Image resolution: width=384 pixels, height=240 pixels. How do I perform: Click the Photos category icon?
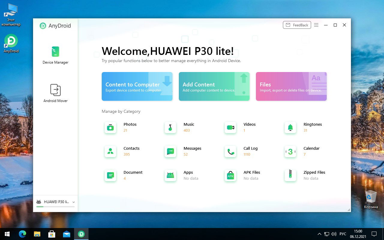(110, 127)
